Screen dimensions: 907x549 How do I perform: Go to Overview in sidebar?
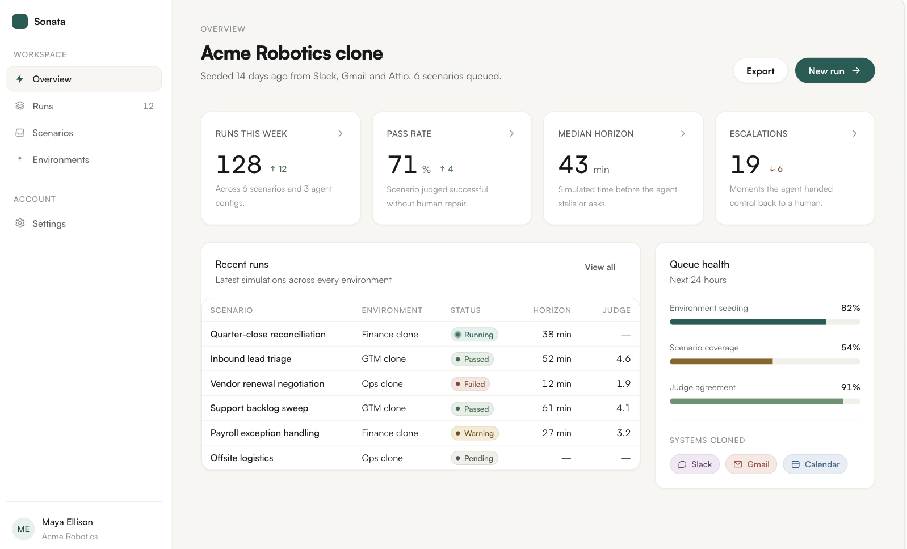(x=84, y=79)
